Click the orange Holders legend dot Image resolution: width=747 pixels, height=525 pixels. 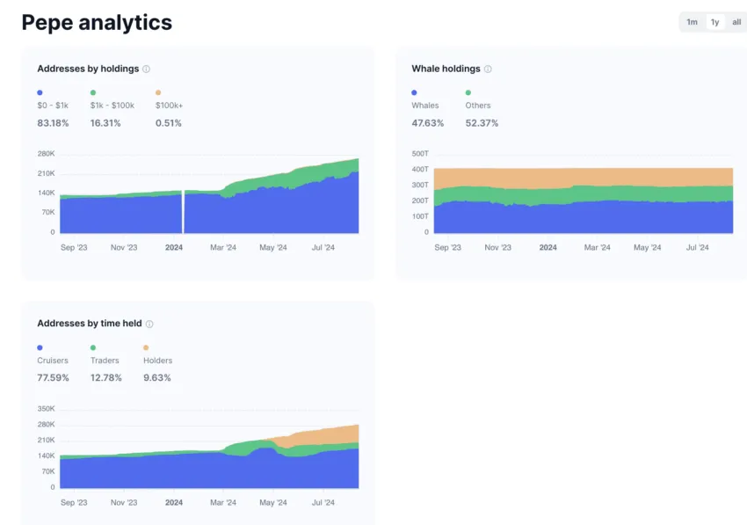[146, 347]
